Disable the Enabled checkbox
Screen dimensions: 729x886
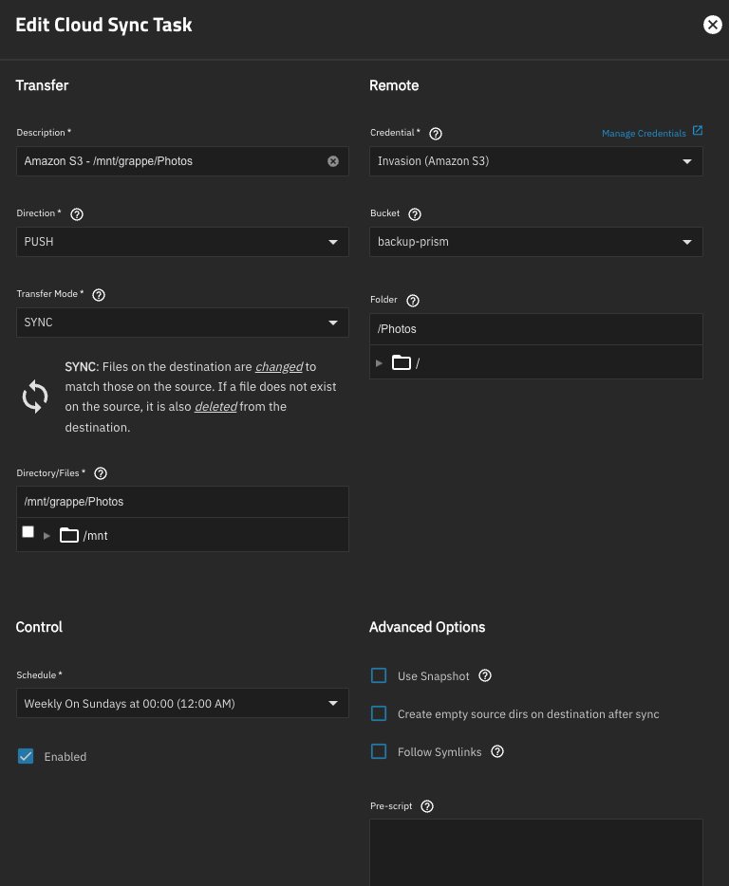25,756
